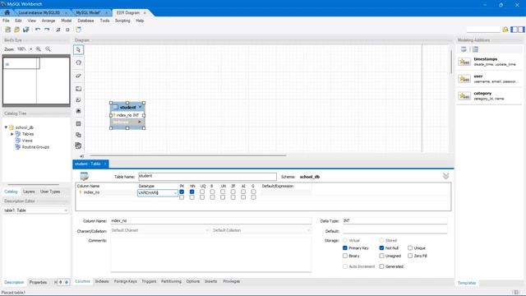526x296 pixels.
Task: Enable the Unsigned checkbox
Action: (x=381, y=256)
